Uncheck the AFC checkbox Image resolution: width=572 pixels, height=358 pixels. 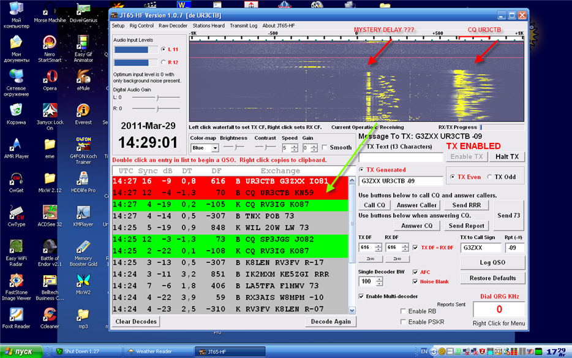(416, 272)
